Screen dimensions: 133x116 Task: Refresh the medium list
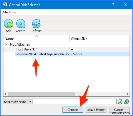36,26
